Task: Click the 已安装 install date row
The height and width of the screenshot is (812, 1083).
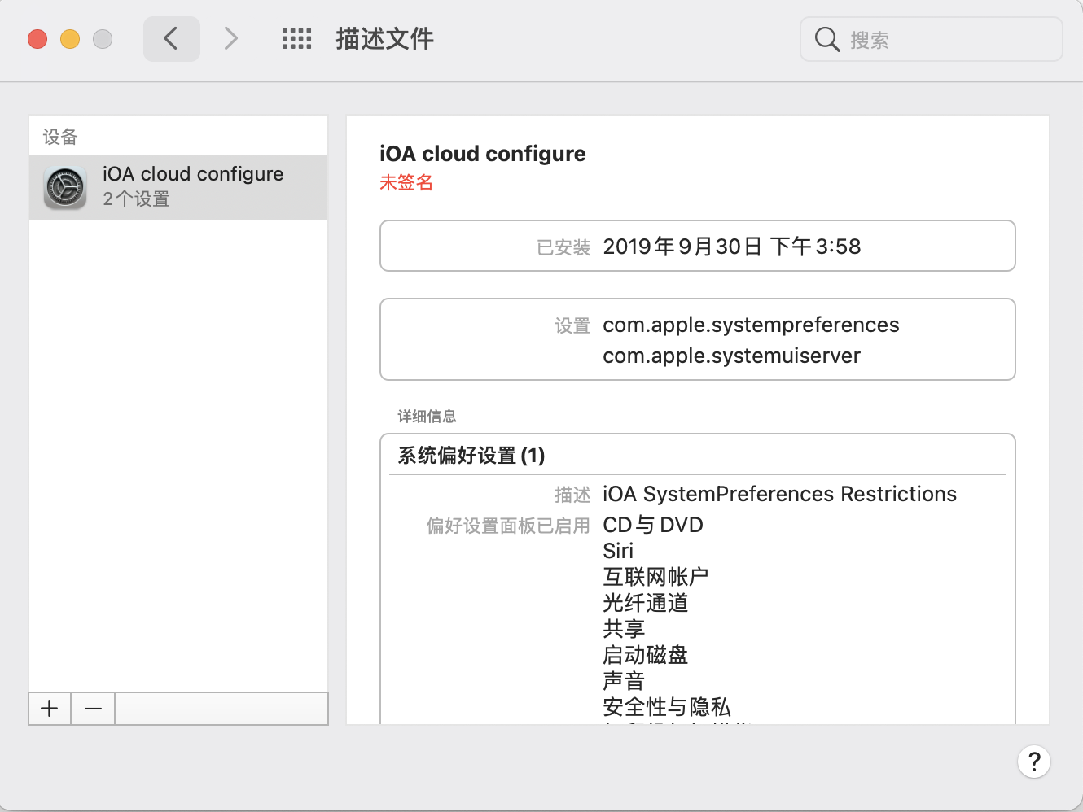Action: point(697,246)
